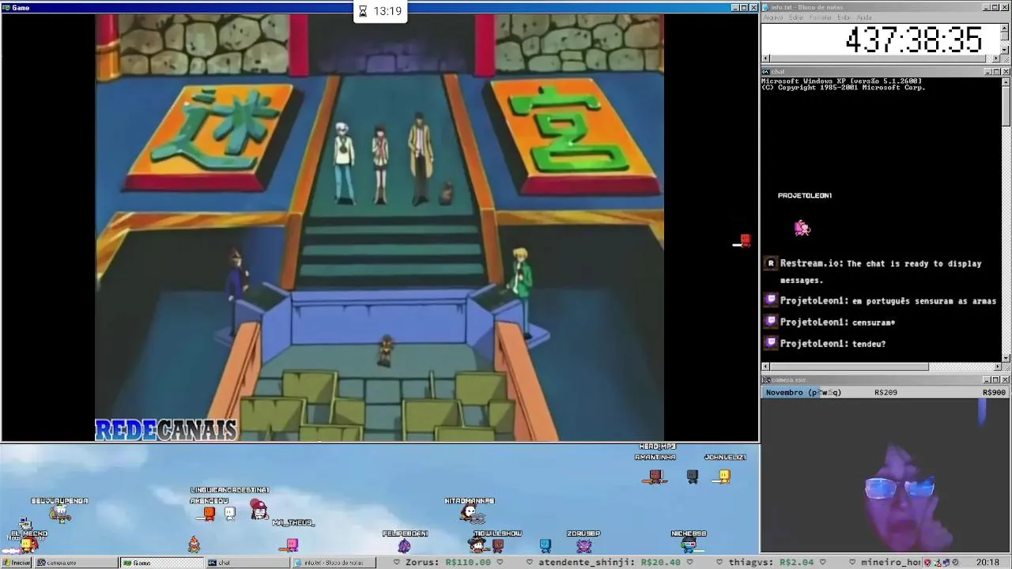Click the 20:18 taskbar clock

987,563
